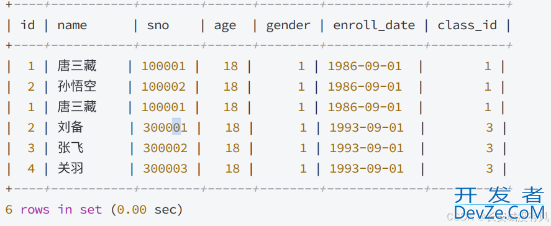This screenshot has width=551, height=226.
Task: Click the name 刘备 in the table
Action: click(x=70, y=127)
